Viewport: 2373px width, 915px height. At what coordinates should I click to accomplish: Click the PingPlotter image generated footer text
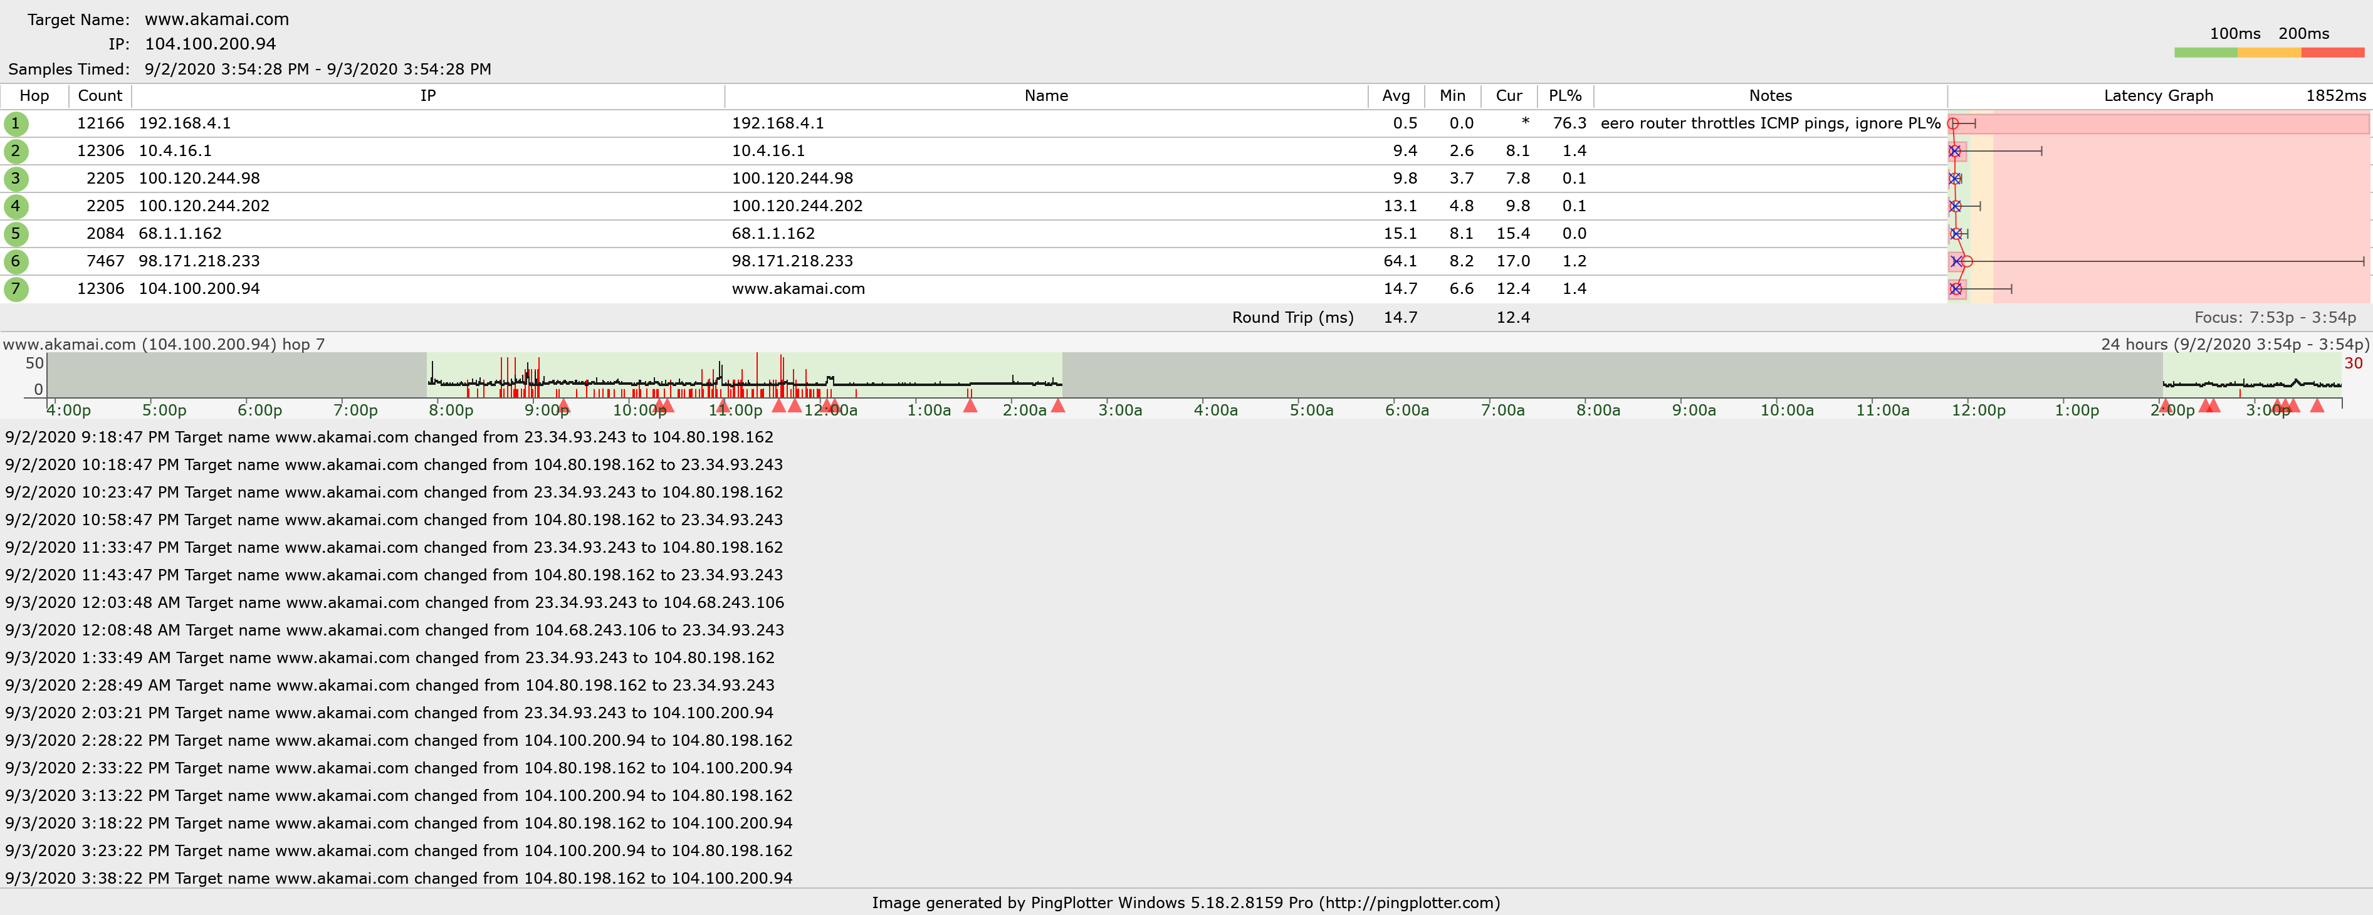pos(1186,903)
